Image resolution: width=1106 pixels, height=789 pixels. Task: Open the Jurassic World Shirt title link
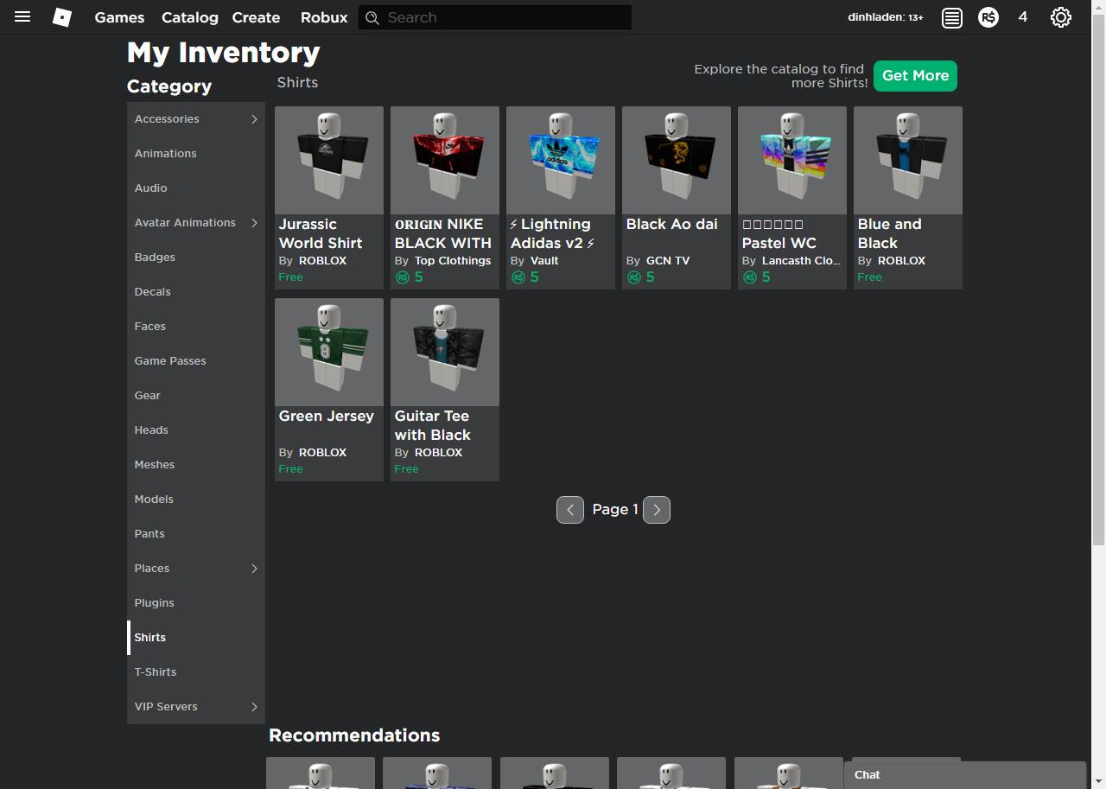321,233
